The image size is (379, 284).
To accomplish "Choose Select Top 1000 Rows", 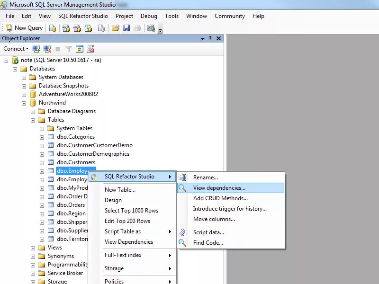I will [132, 211].
